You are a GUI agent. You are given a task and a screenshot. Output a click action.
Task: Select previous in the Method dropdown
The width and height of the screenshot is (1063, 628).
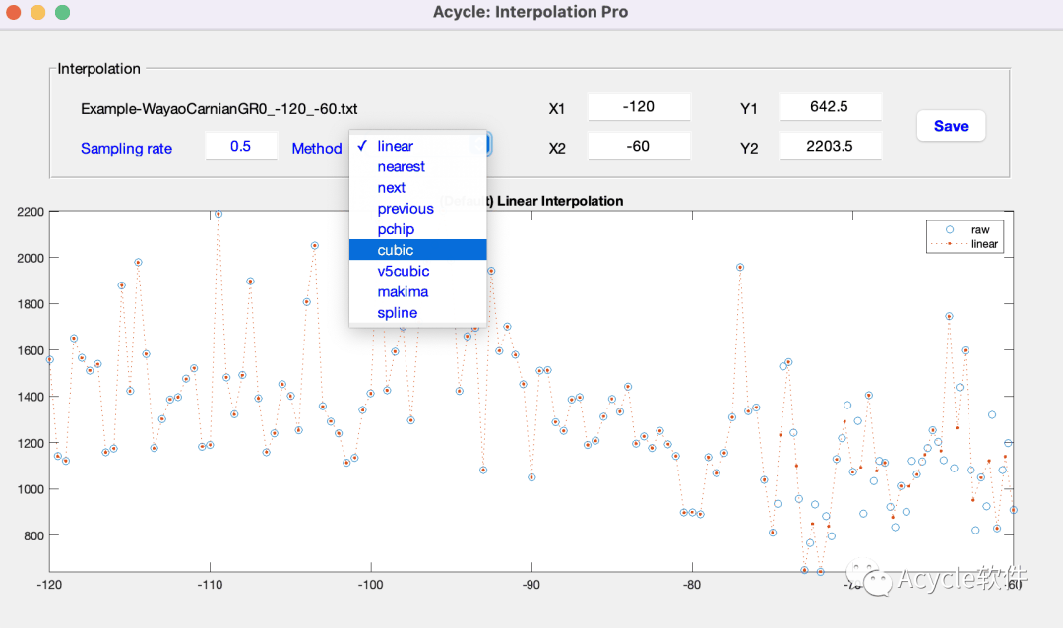[x=405, y=209]
